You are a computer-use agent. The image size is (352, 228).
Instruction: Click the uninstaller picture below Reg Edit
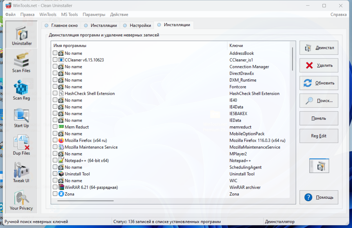coord(319,165)
